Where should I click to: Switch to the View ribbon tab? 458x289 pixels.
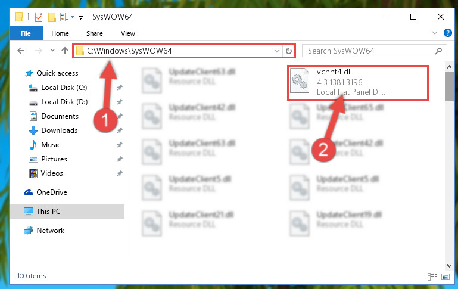click(128, 33)
